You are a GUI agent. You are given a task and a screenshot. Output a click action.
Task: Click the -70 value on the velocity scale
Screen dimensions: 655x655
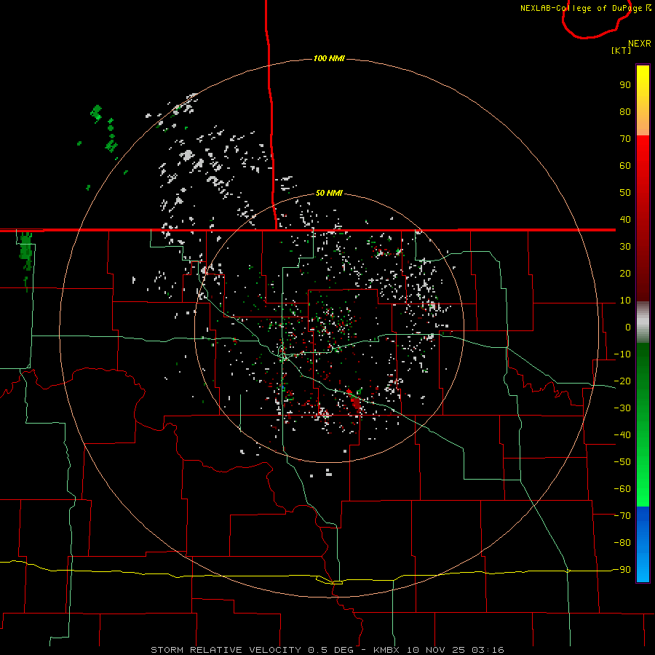622,516
